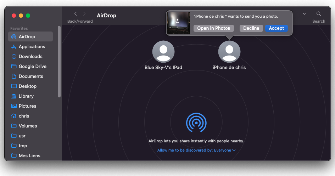Image resolution: width=335 pixels, height=176 pixels.
Task: Click the "wants to send you a photo" message
Action: click(x=236, y=16)
